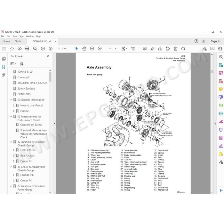View notifications bell icon
Screen dimensions: 224x224
(x=204, y=41)
